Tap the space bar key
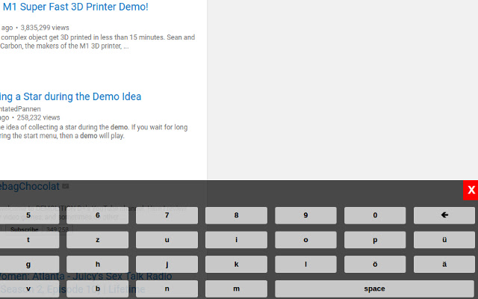 click(x=375, y=289)
